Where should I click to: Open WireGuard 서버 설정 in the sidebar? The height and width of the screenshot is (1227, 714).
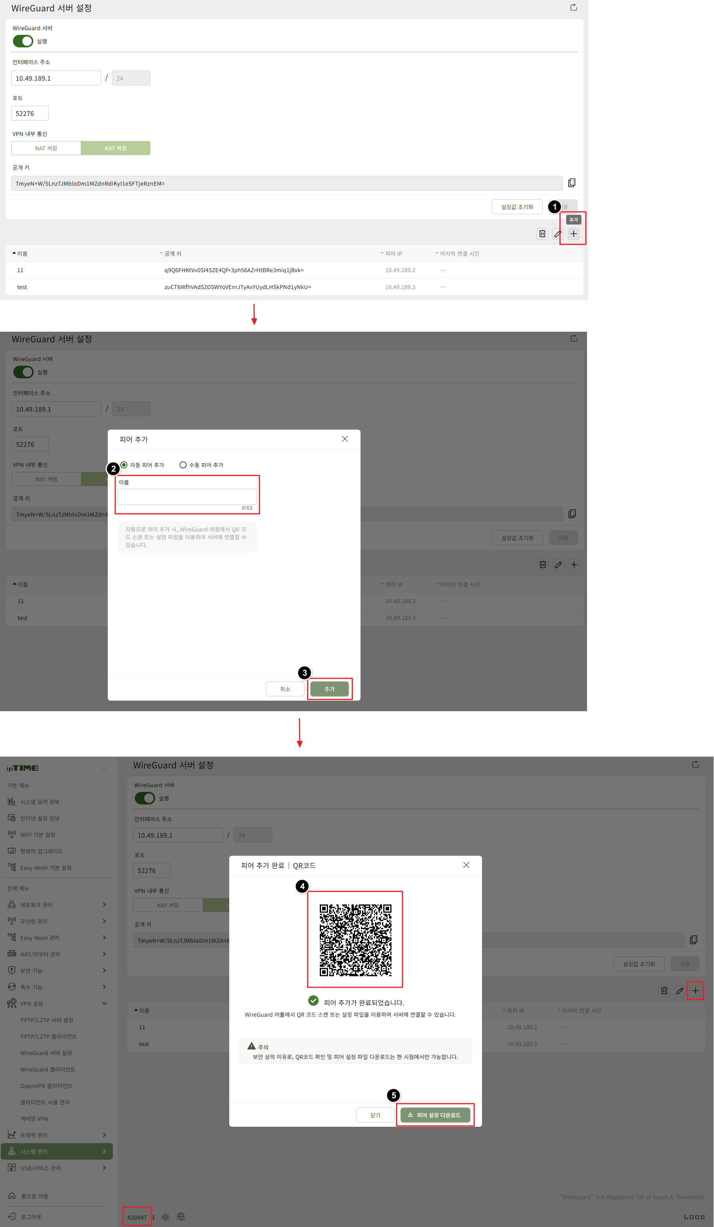pyautogui.click(x=46, y=1053)
